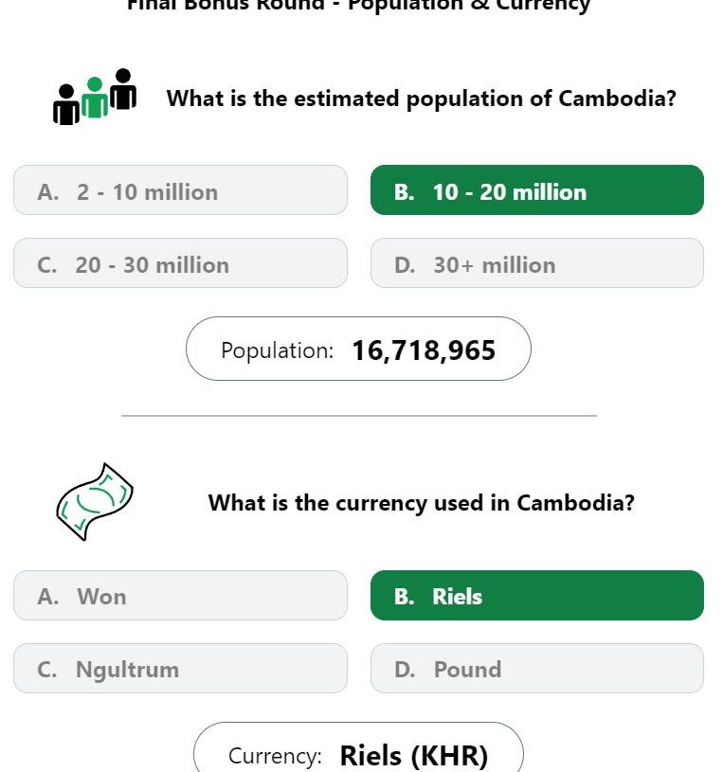Pick answer A. Won
This screenshot has height=772, width=723.
[180, 595]
